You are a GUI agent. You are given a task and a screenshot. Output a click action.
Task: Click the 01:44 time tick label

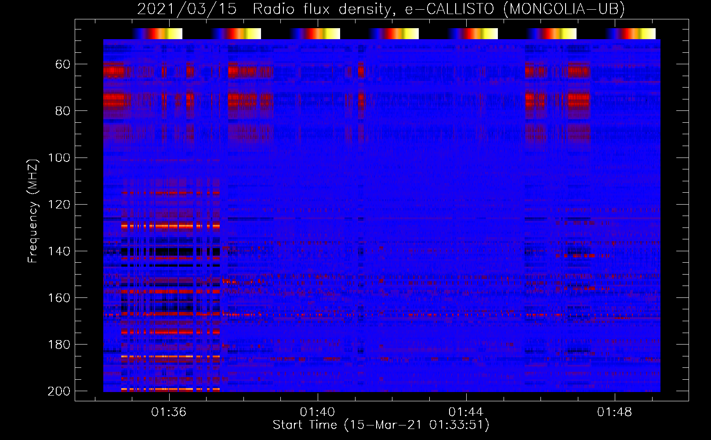[x=466, y=412]
